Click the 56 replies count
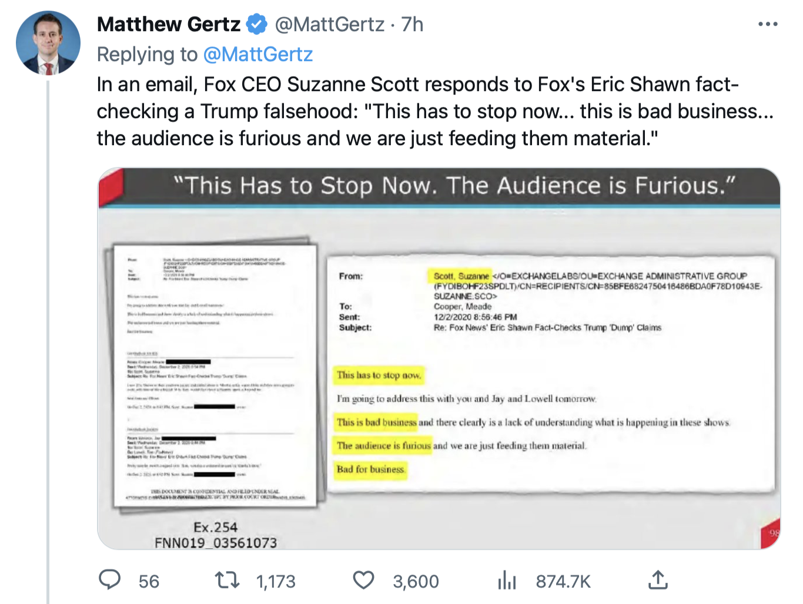 [x=149, y=581]
